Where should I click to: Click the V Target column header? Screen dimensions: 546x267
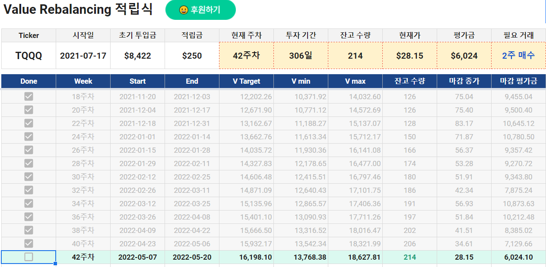tap(246, 81)
